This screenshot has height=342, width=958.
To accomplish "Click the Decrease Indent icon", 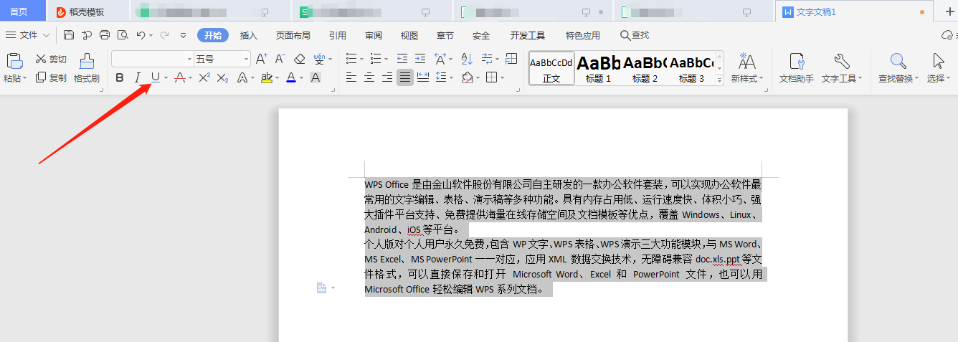I will point(402,59).
